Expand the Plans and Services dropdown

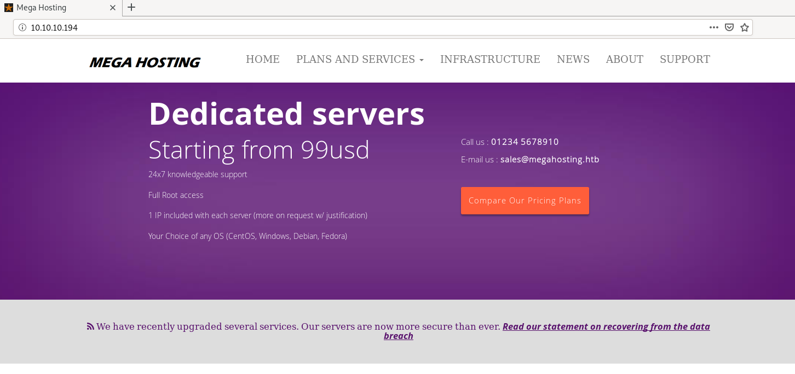[360, 59]
